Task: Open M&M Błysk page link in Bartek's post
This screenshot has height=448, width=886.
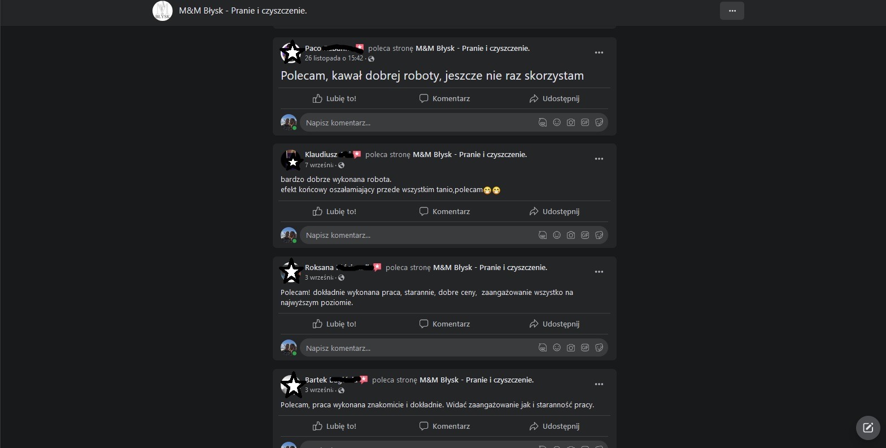Action: [x=477, y=380]
